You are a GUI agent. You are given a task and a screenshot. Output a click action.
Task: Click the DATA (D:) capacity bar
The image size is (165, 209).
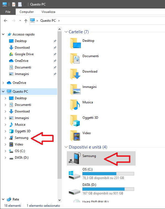(x=108, y=189)
